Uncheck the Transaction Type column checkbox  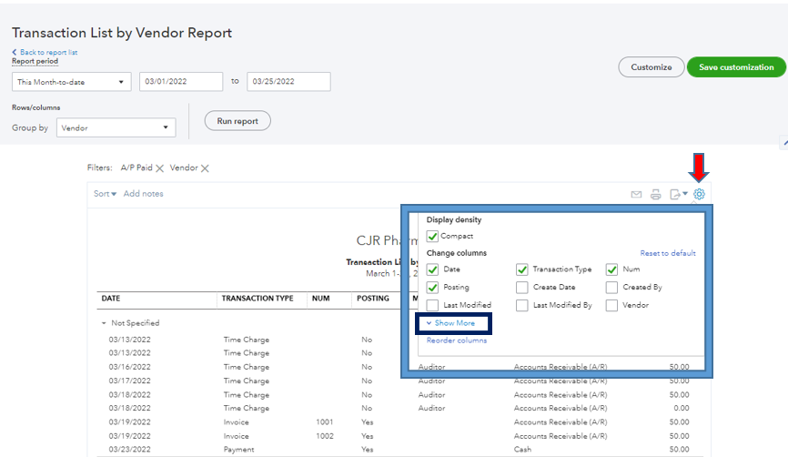(522, 269)
